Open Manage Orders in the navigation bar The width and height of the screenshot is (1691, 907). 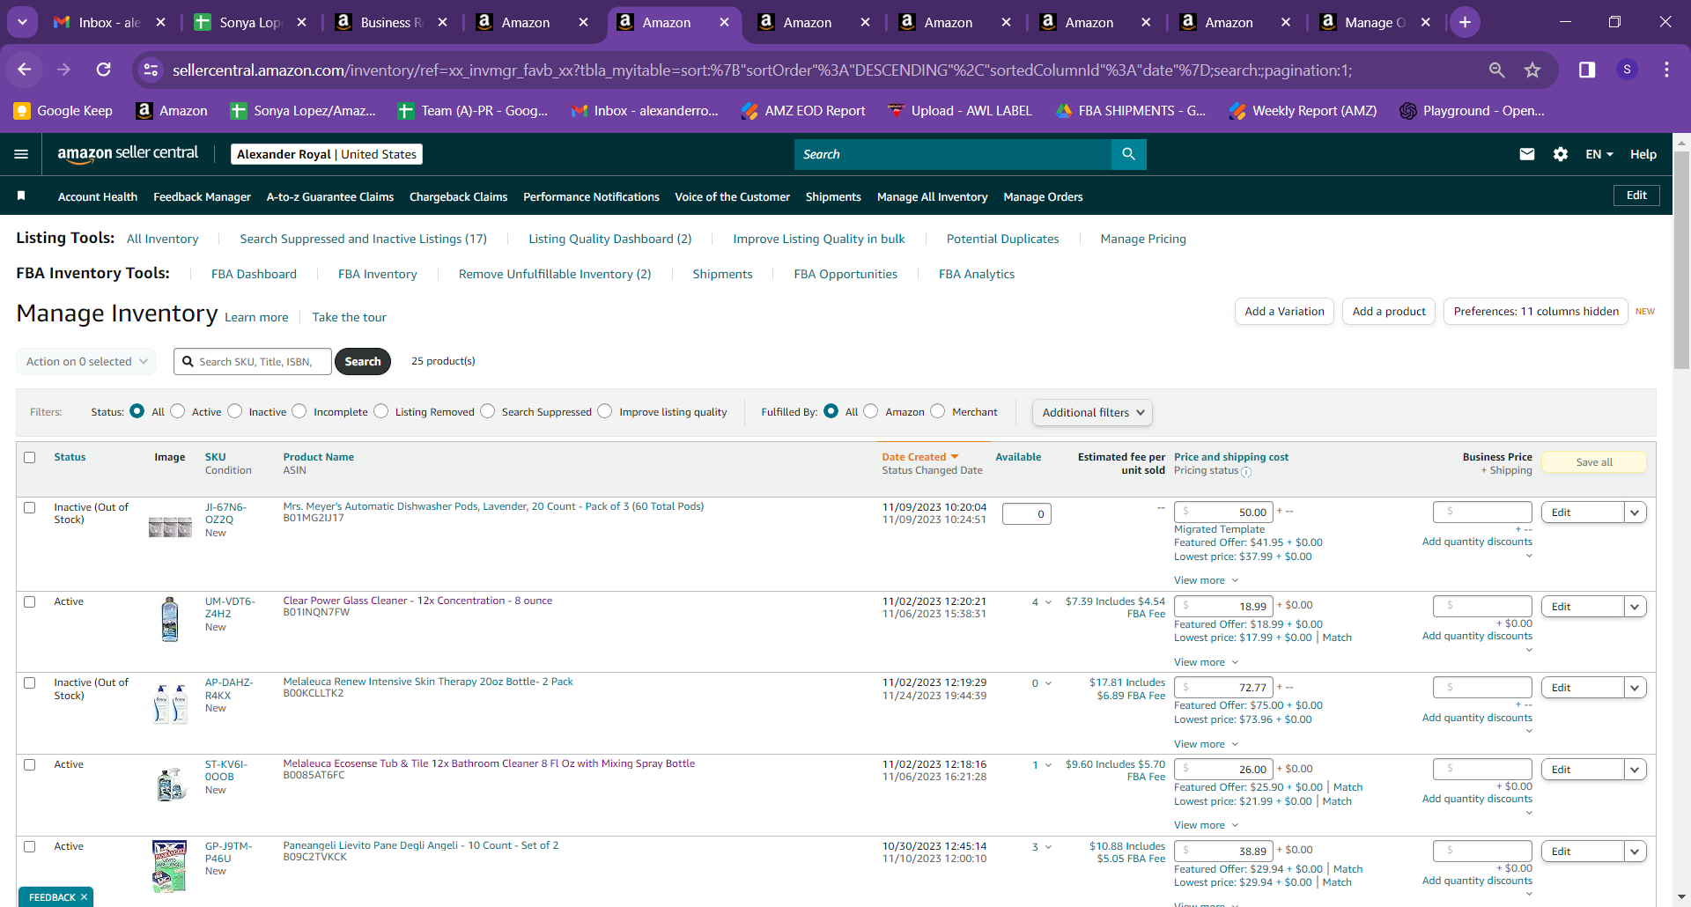click(x=1043, y=196)
